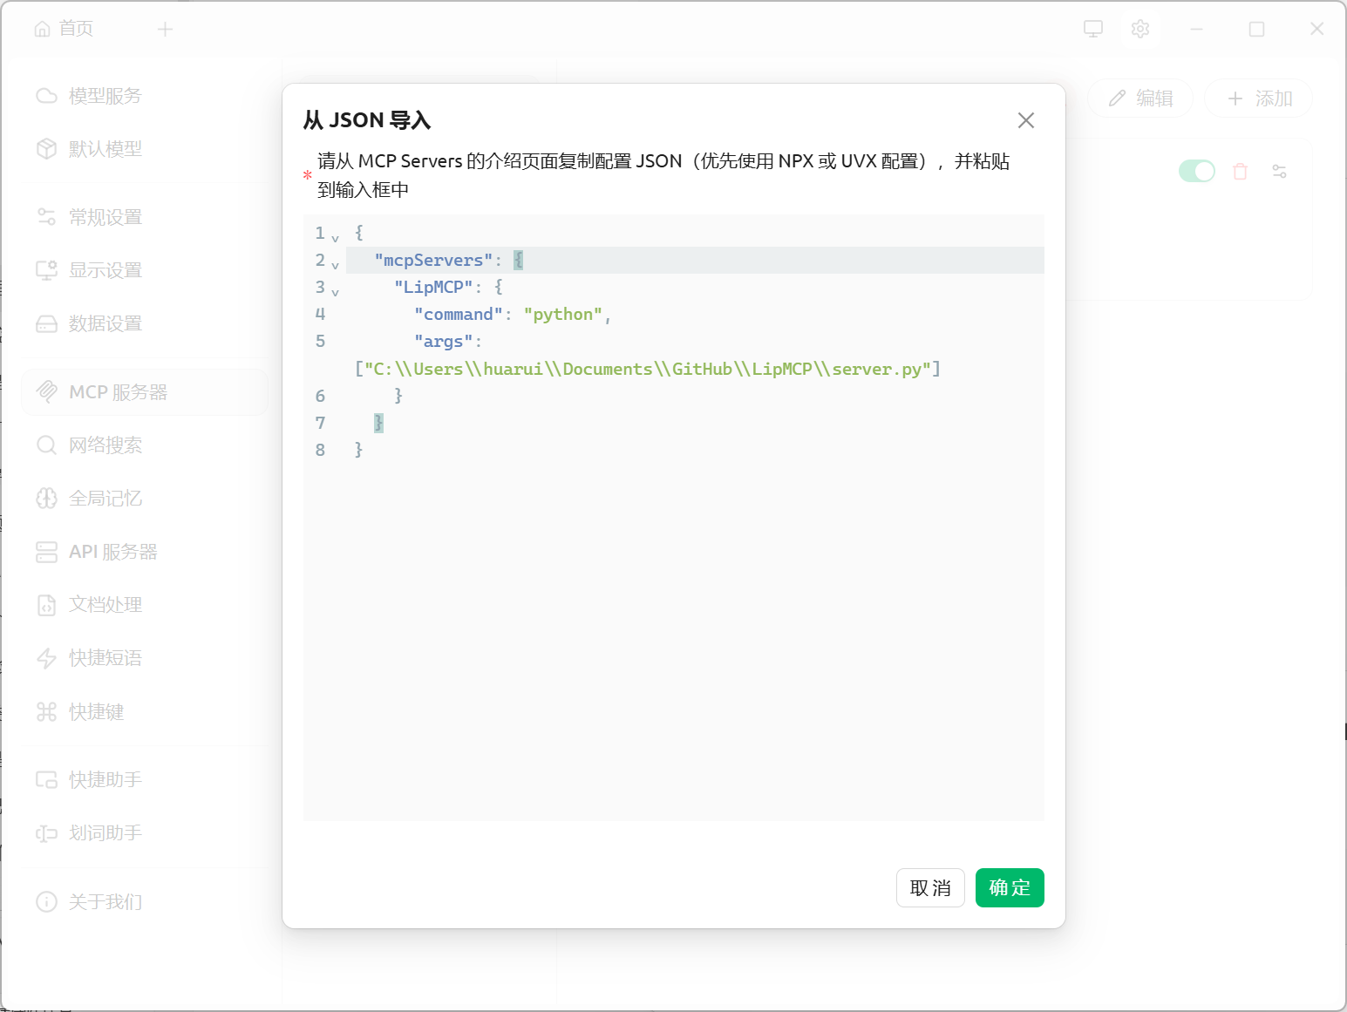Screen dimensions: 1347x1012
Task: Click the info icon beside 关于我们
Action: pyautogui.click(x=46, y=901)
